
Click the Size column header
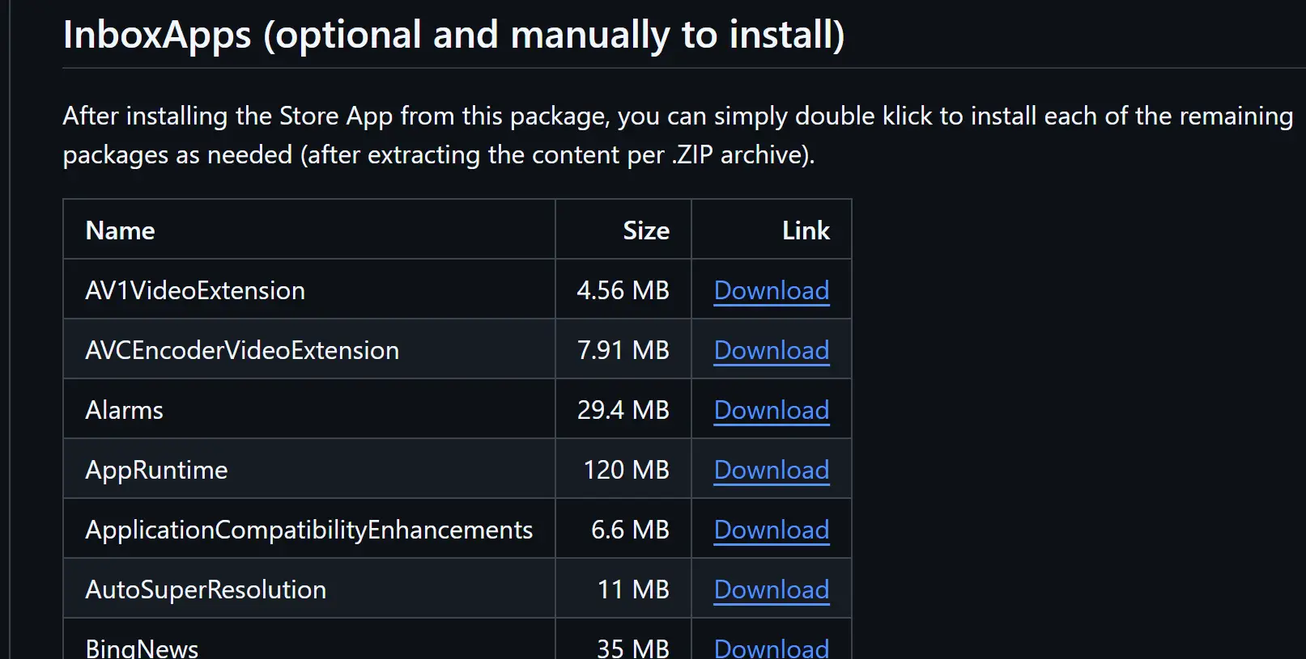(x=644, y=230)
